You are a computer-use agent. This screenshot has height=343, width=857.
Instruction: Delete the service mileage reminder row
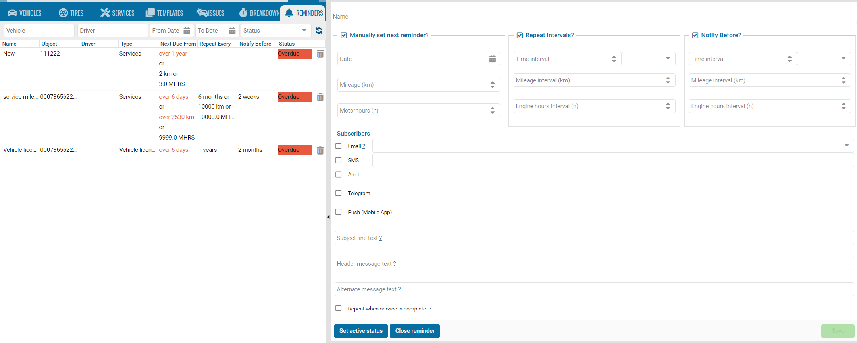pos(320,97)
